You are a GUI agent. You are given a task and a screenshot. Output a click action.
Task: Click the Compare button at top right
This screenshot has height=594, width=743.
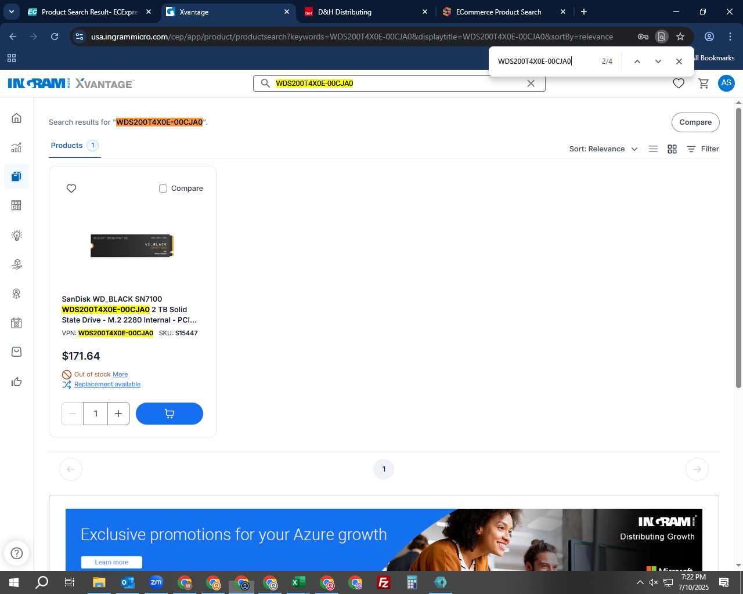point(695,122)
